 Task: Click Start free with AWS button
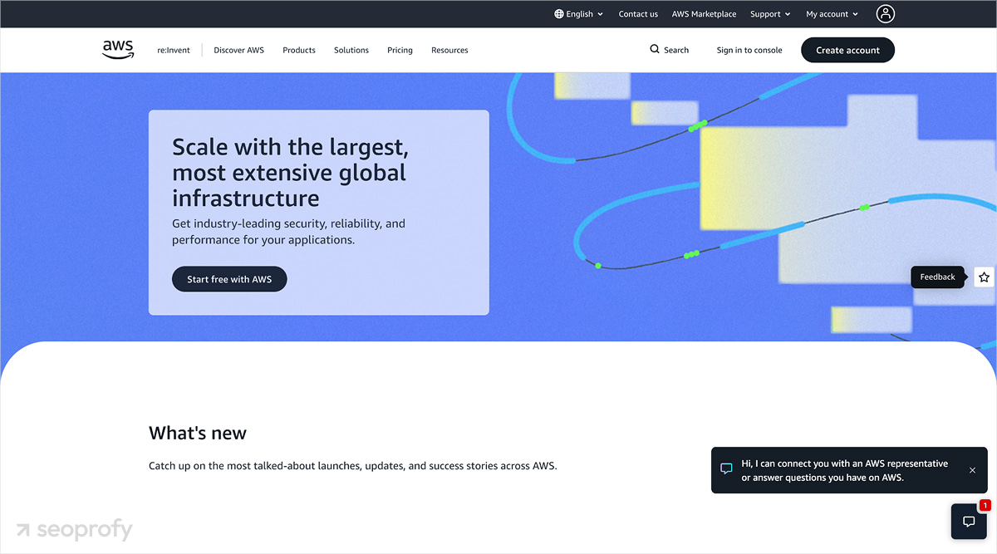(x=229, y=279)
